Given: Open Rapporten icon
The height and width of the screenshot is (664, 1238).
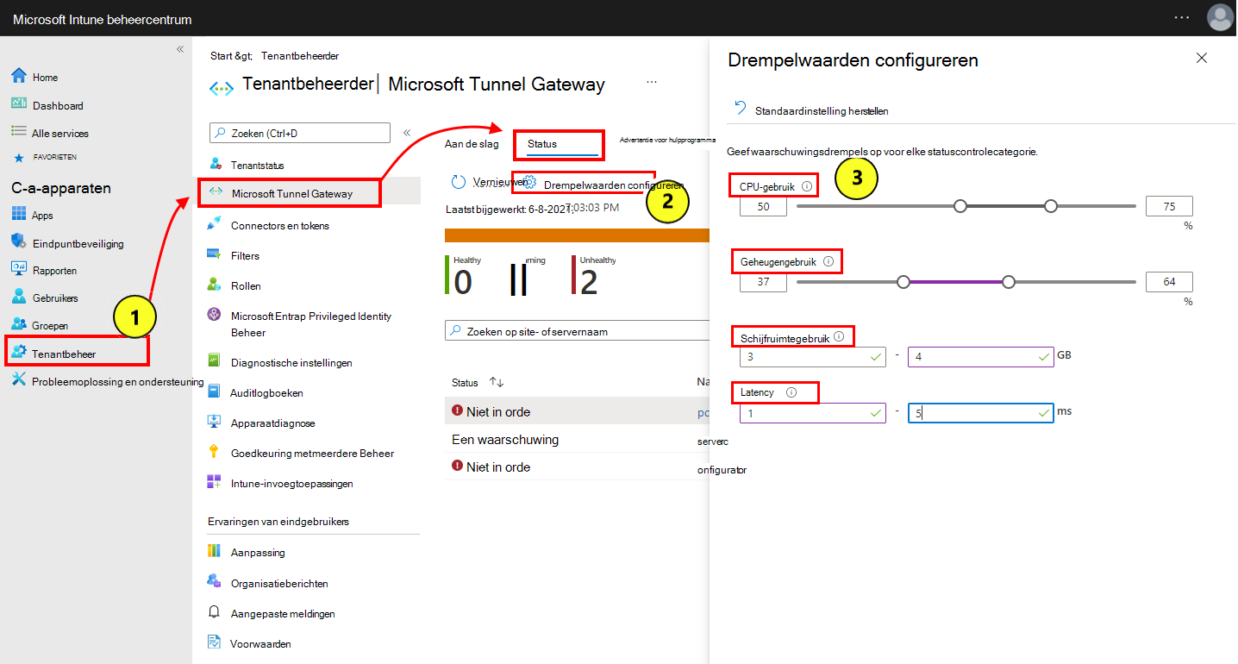Looking at the screenshot, I should tap(19, 269).
